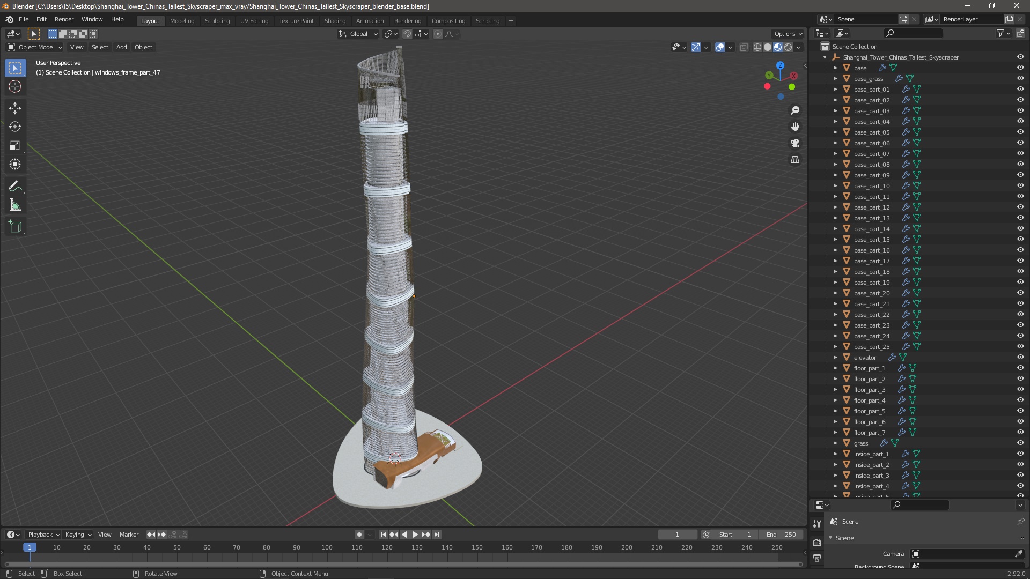This screenshot has height=579, width=1030.
Task: Collapse Shanghai_Tower_Chinas_Tallest_Skyscraper collection
Action: [x=825, y=57]
